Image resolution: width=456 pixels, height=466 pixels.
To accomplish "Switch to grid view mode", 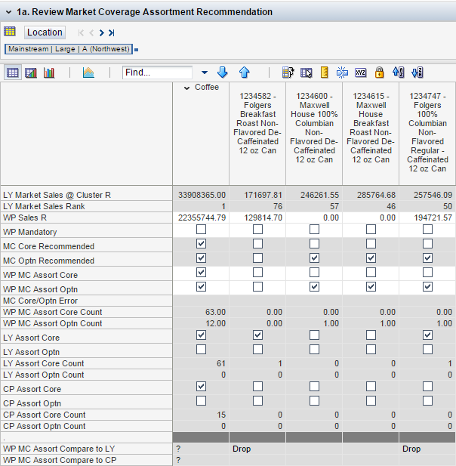I will 13,73.
